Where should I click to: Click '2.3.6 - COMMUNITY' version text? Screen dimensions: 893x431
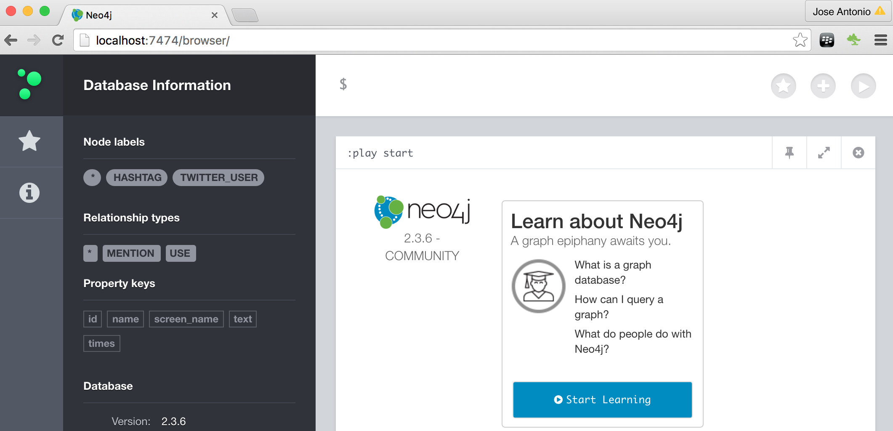click(x=422, y=247)
